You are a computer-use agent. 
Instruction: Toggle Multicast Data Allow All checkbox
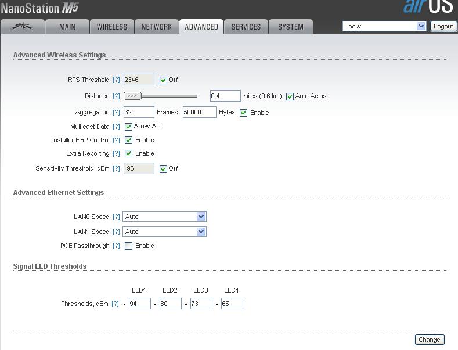click(128, 127)
